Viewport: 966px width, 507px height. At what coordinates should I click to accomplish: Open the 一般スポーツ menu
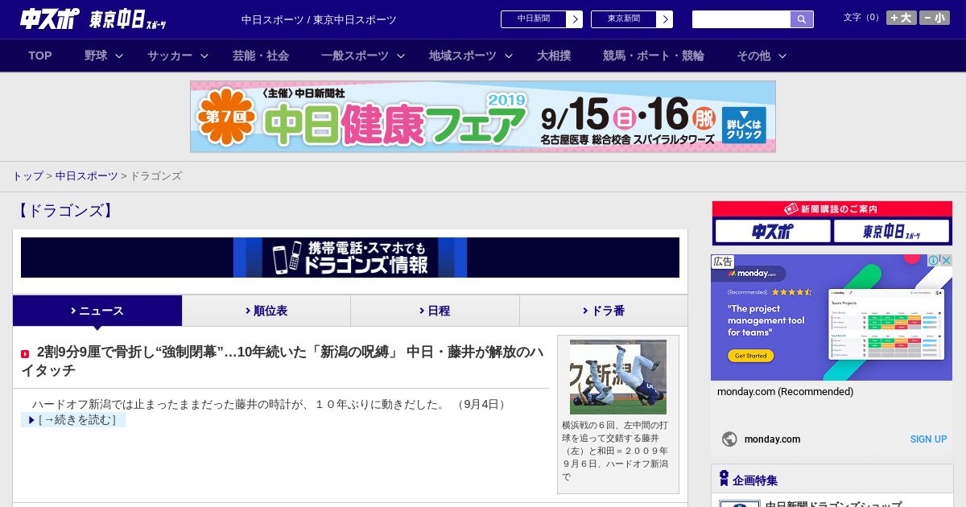[x=355, y=56]
